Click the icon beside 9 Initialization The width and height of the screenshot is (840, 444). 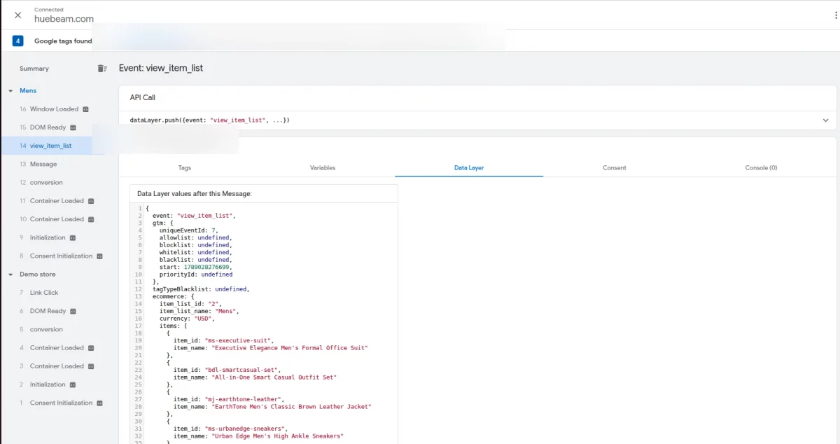click(x=73, y=237)
